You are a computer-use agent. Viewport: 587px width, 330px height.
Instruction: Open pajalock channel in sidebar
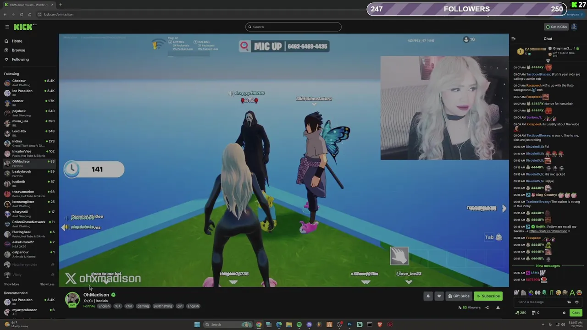point(29,113)
